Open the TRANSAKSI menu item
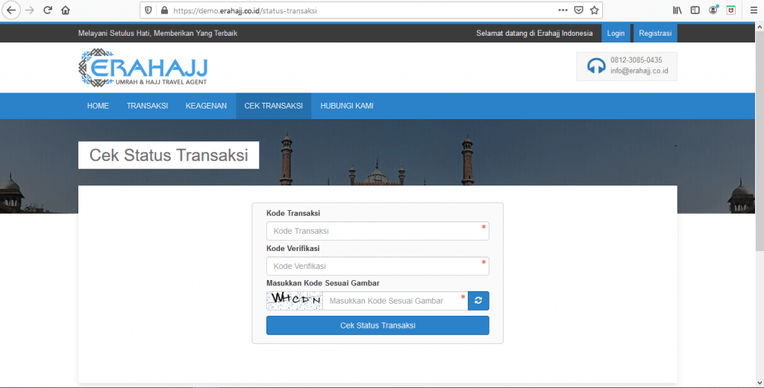The image size is (764, 388). [147, 106]
